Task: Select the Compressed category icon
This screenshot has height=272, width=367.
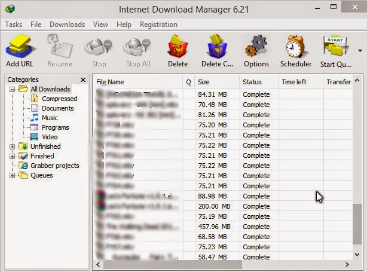Action: click(x=35, y=99)
